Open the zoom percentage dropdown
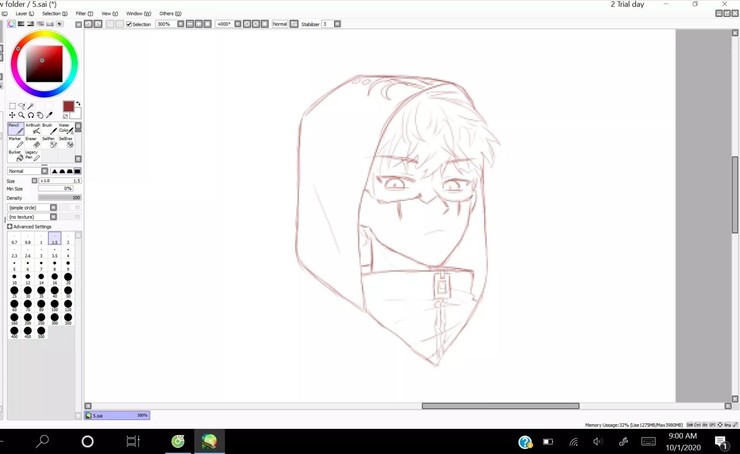This screenshot has width=740, height=454. click(181, 24)
